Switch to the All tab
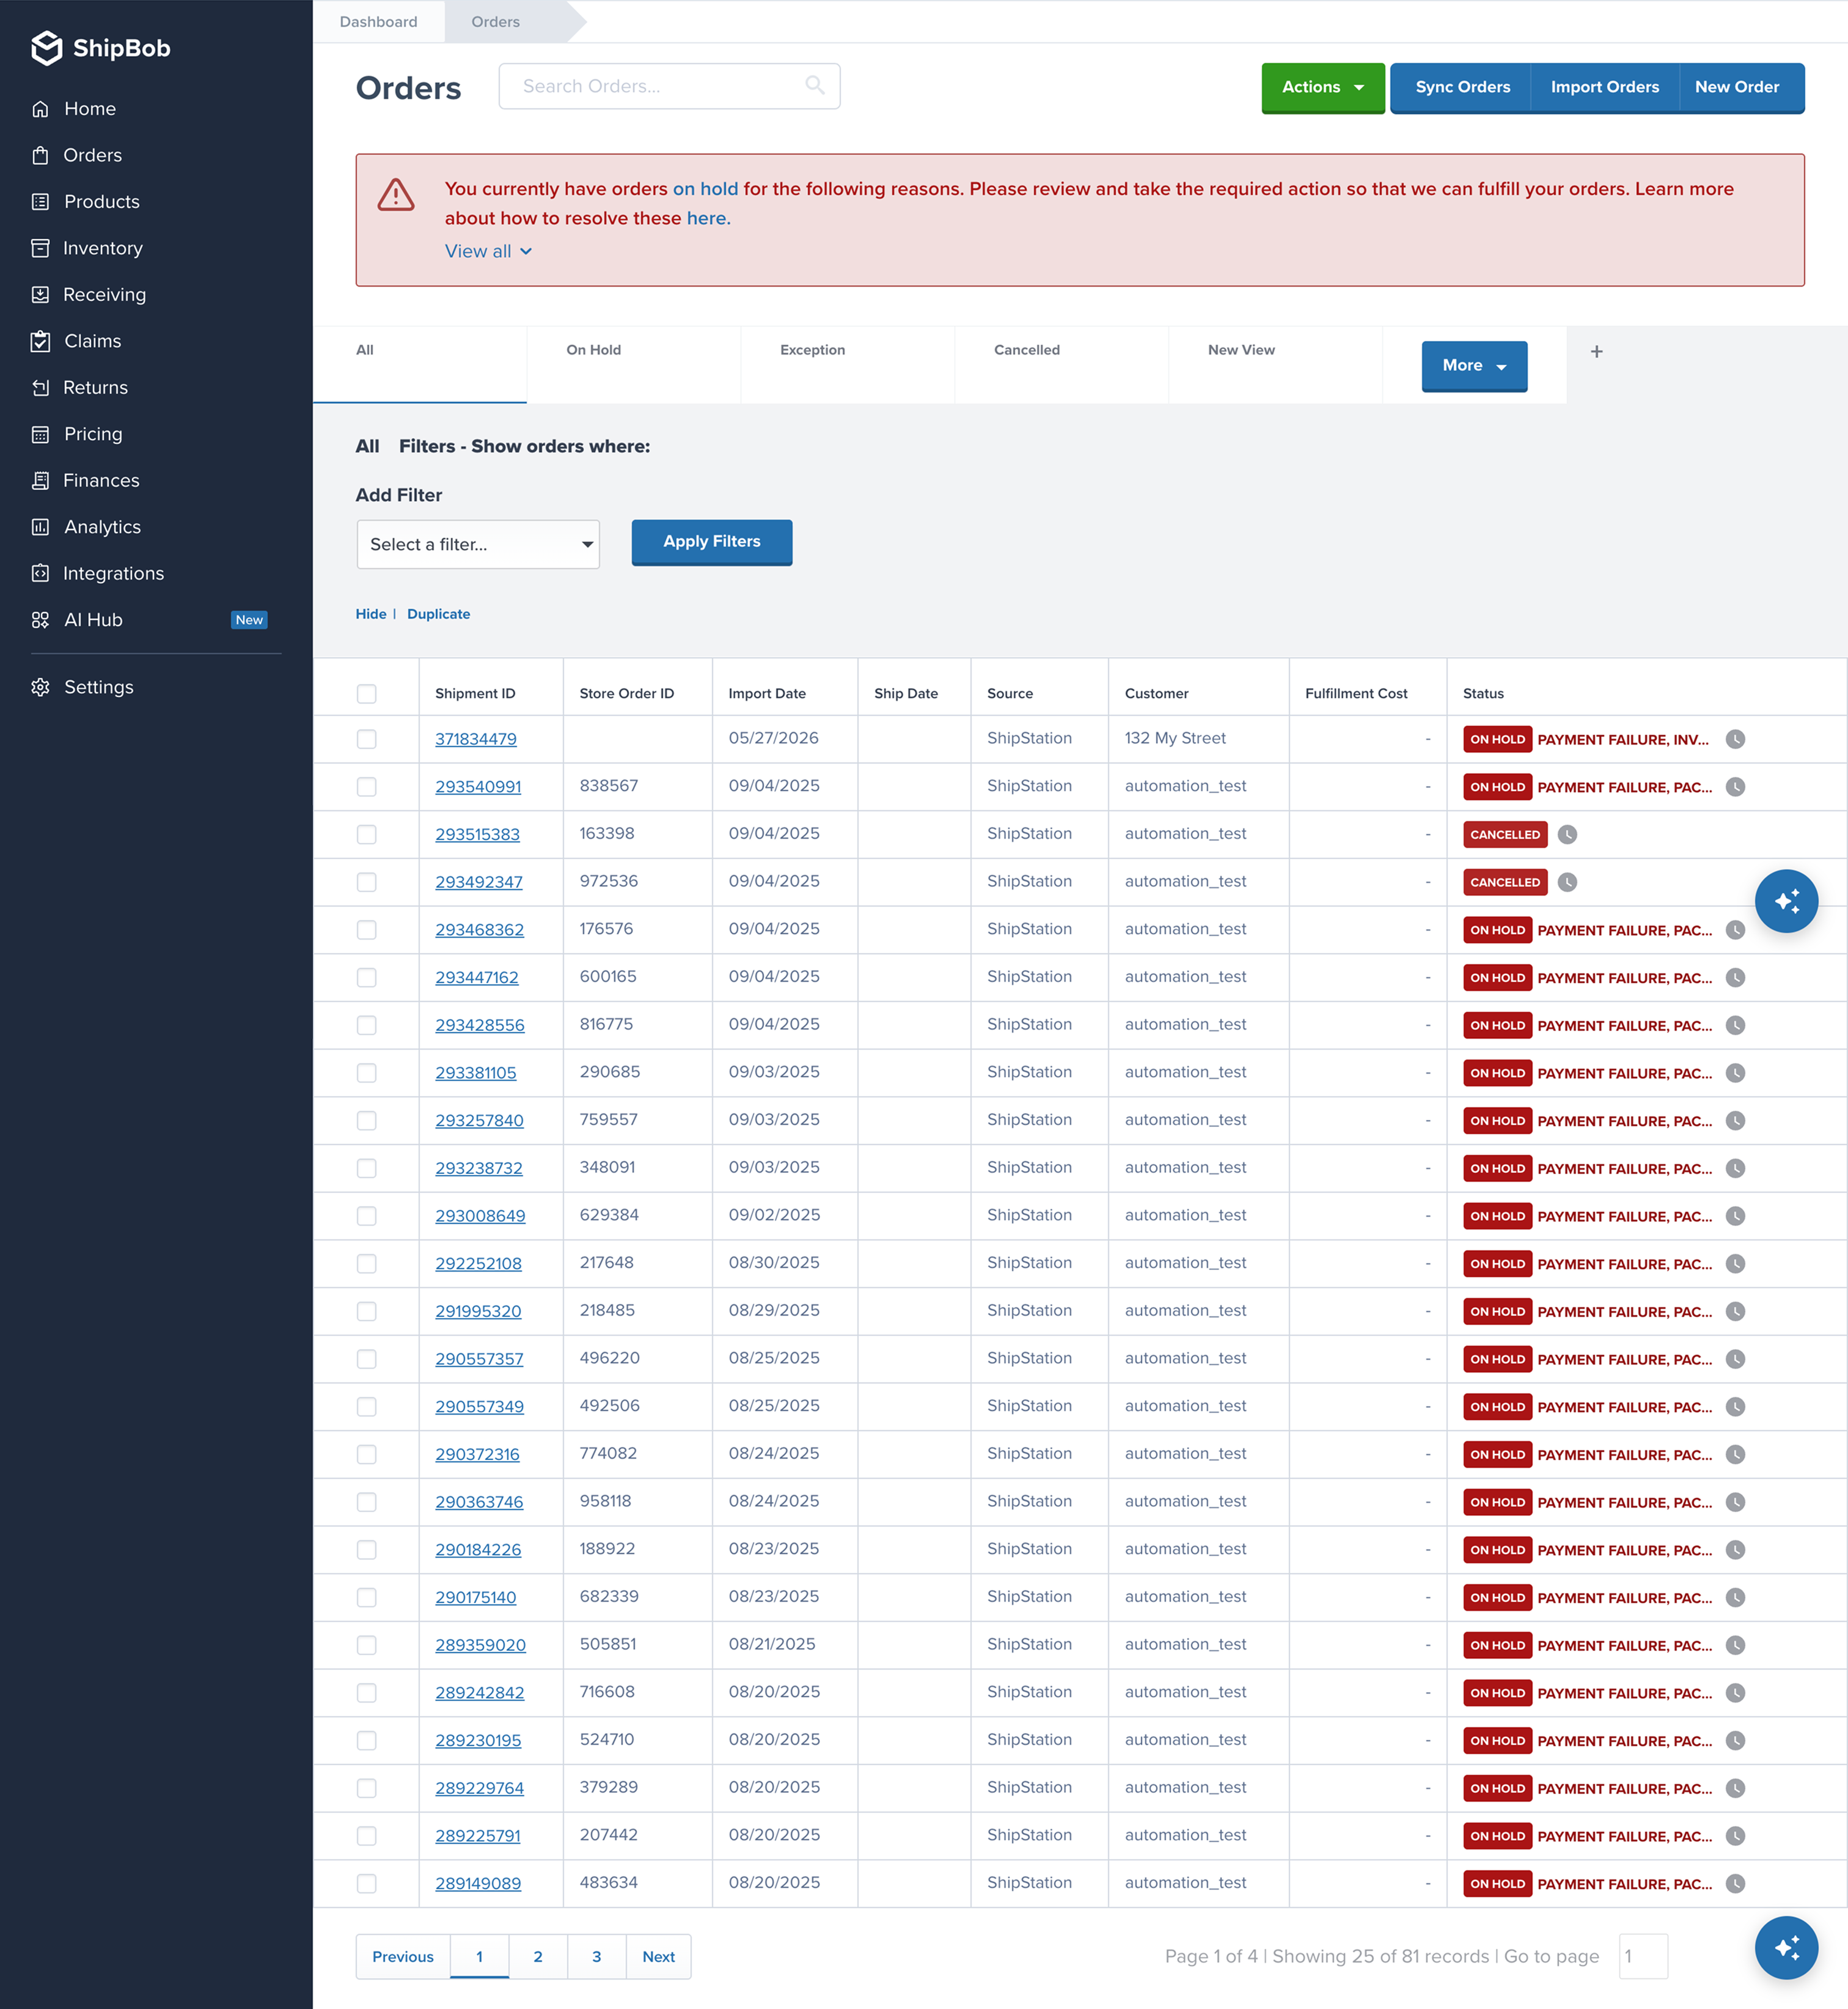 [x=420, y=364]
